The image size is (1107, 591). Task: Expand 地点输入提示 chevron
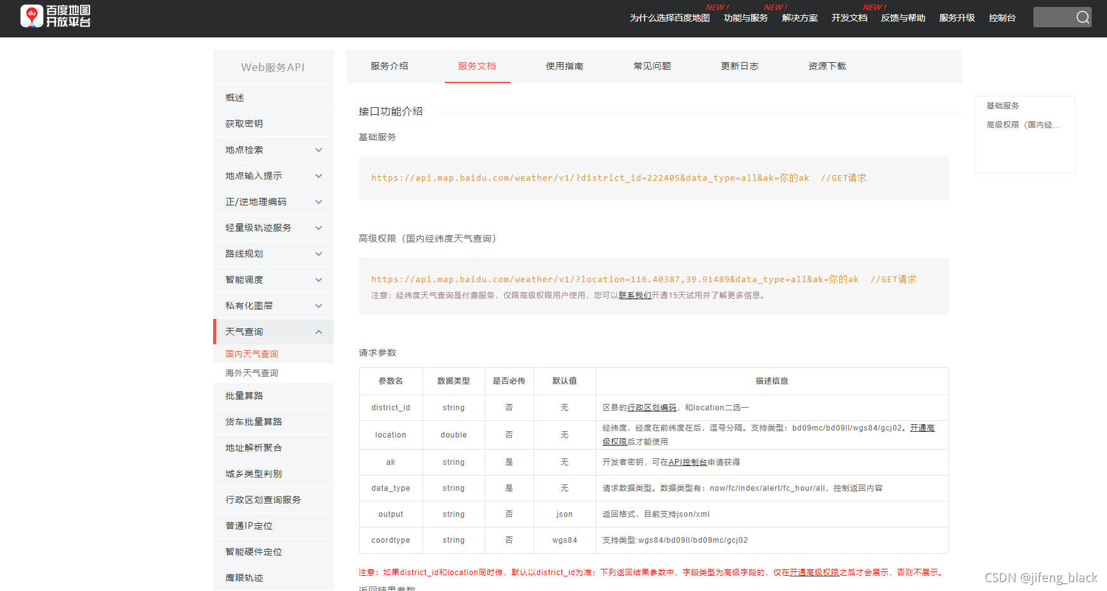pyautogui.click(x=318, y=176)
